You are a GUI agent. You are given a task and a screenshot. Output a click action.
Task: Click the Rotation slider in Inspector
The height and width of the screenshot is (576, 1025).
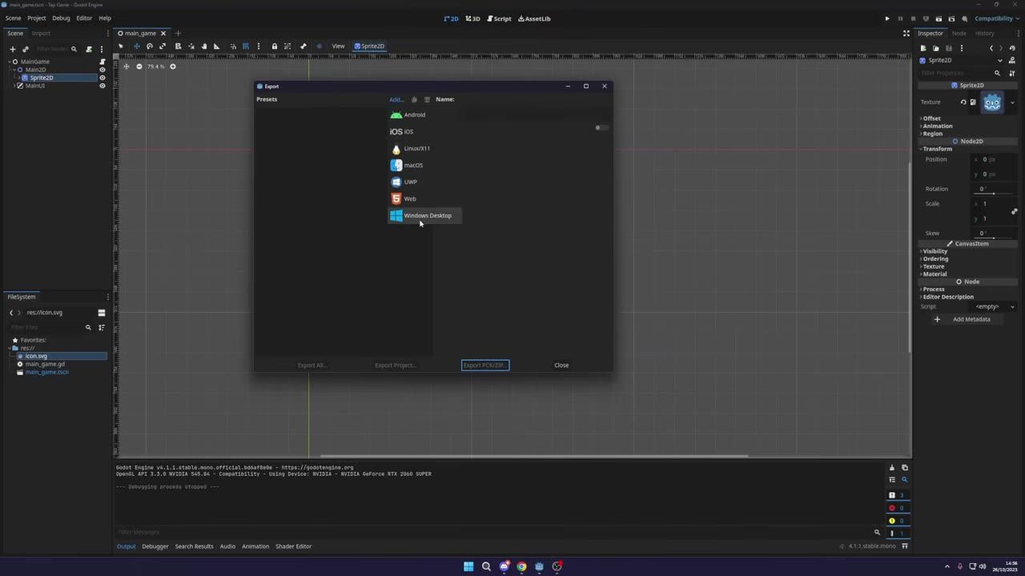[x=994, y=193]
